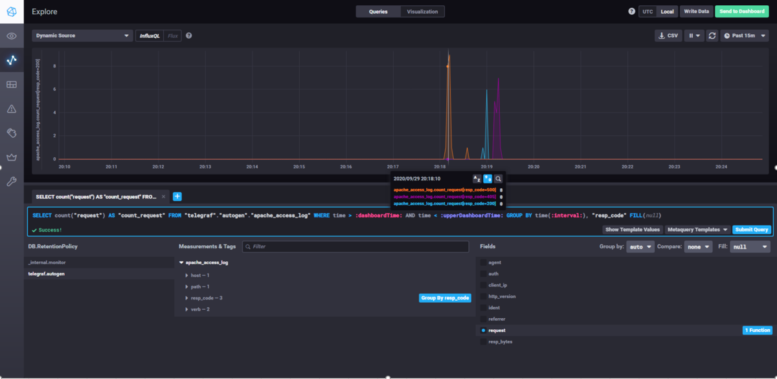Viewport: 777px width, 379px height.
Task: Switch query language to Flux
Action: (173, 36)
